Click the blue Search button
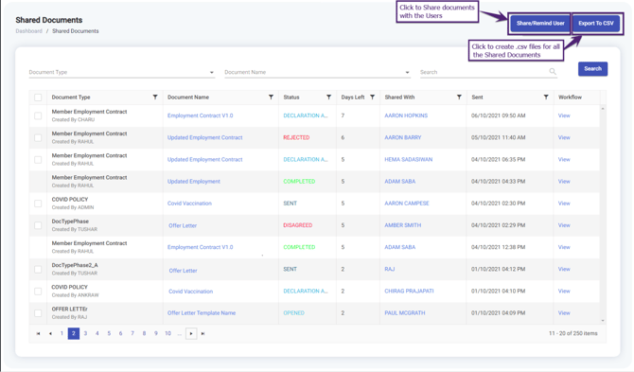 point(592,69)
